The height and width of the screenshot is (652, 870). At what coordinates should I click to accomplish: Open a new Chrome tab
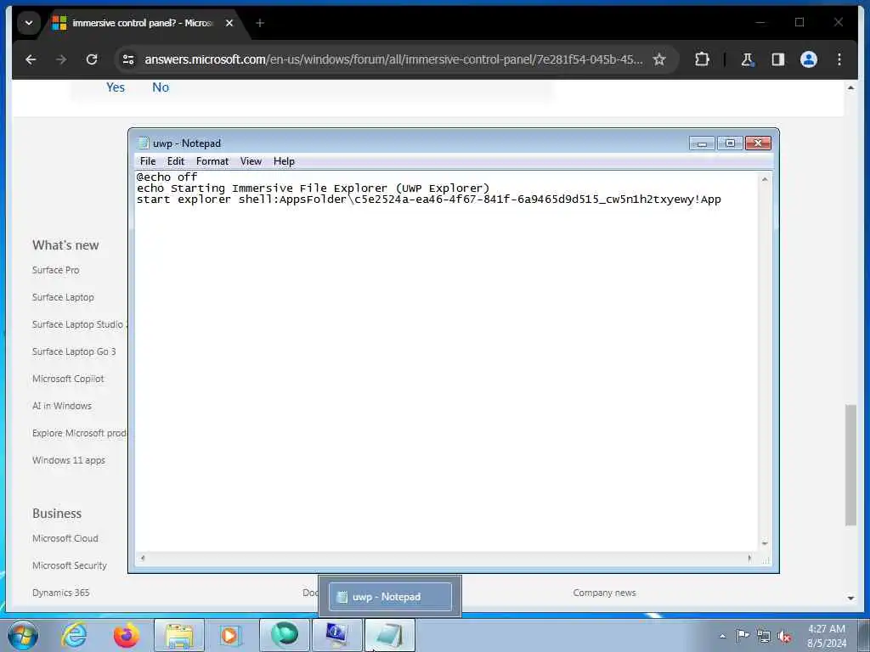coord(260,23)
